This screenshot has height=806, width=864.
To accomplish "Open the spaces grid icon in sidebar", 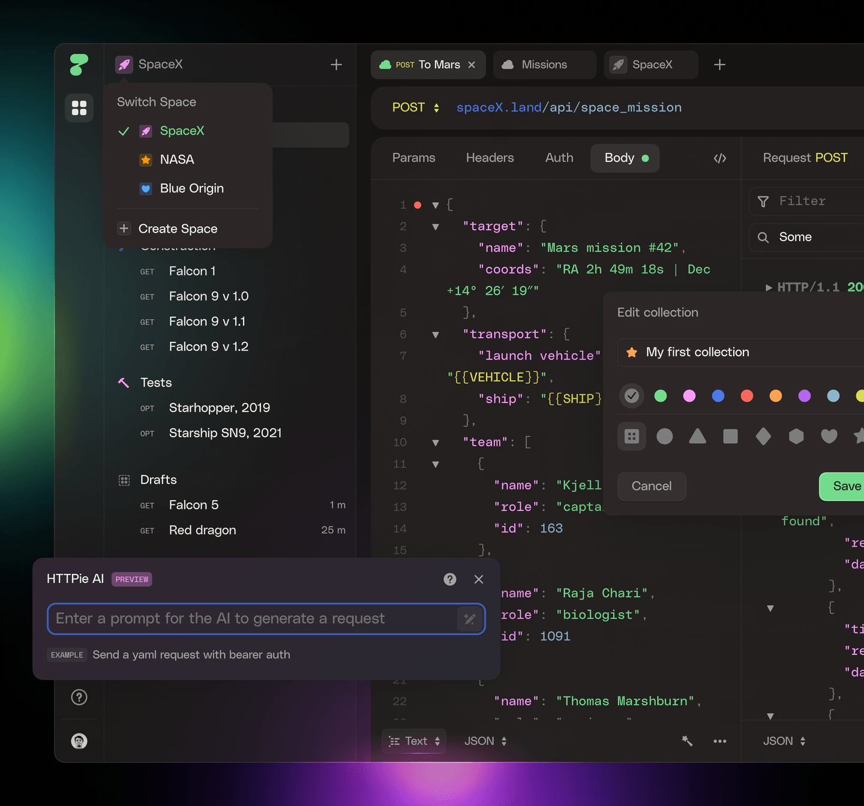I will pos(79,108).
